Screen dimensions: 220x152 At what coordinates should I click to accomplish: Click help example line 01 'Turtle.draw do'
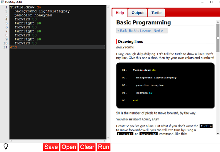144,70
